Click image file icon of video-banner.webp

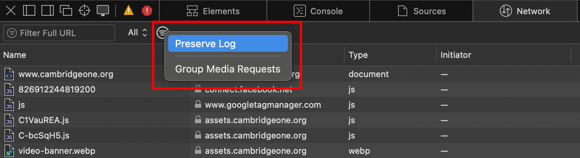pyautogui.click(x=9, y=151)
